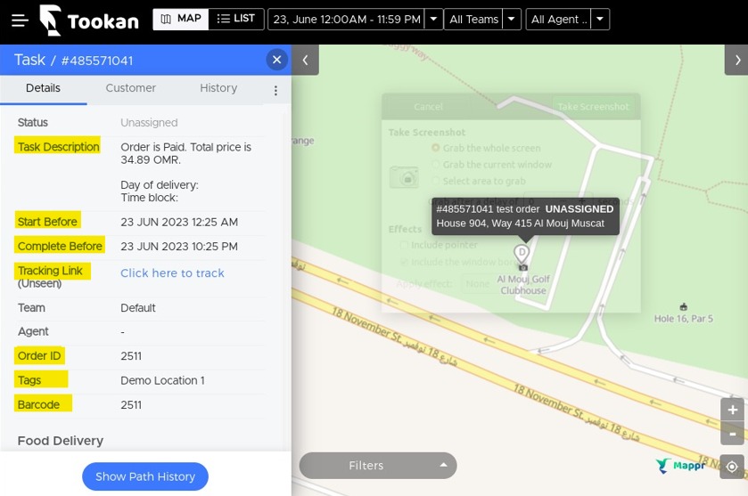Expand the right panel with arrow
Viewport: 748px width, 496px height.
[736, 60]
